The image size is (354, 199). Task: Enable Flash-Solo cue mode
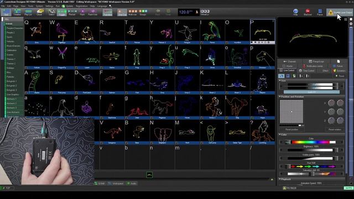tap(92, 12)
